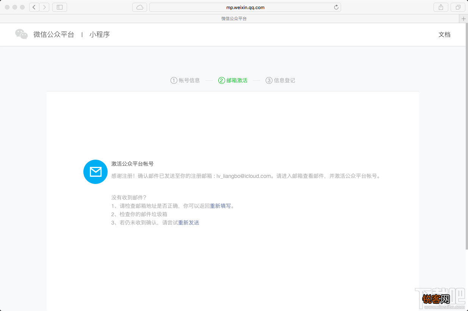Viewport: 468px width, 311px height.
Task: Show the Safari sidebar
Action: point(59,7)
